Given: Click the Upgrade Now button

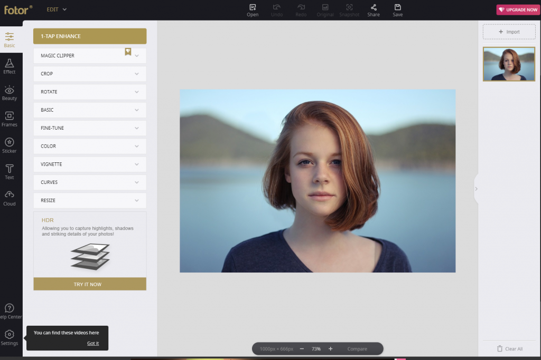Looking at the screenshot, I should tap(518, 9).
